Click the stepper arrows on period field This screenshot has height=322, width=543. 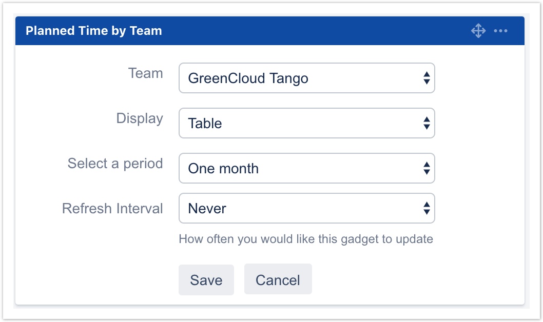point(426,168)
